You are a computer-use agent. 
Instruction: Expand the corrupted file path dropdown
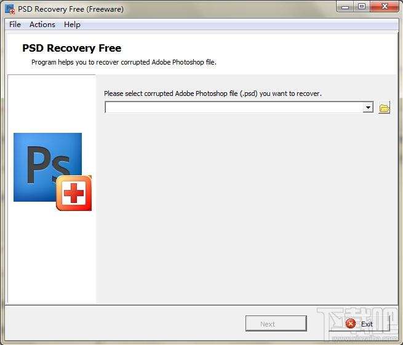[x=368, y=108]
